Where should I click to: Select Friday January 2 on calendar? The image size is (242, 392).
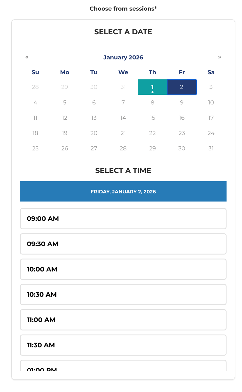point(182,87)
